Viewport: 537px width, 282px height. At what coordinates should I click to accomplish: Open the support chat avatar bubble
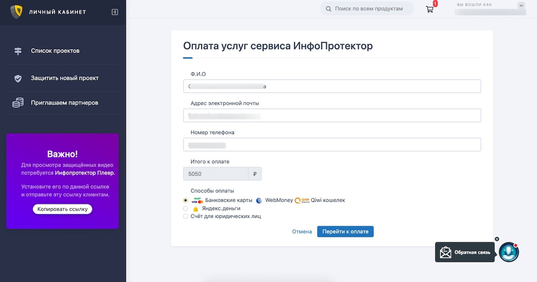point(509,252)
